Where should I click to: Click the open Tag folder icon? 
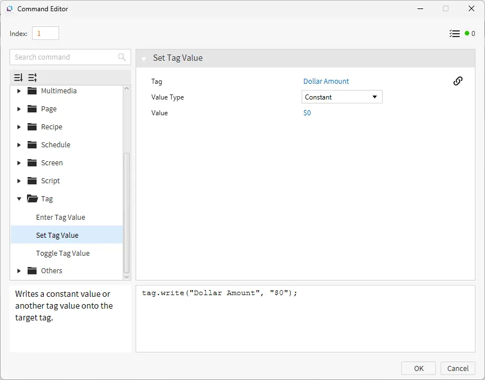pos(32,199)
